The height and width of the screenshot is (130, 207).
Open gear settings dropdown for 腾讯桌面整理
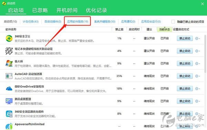coord(197,101)
